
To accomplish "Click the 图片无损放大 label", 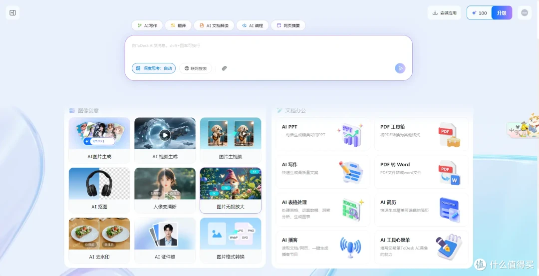I will [231, 207].
